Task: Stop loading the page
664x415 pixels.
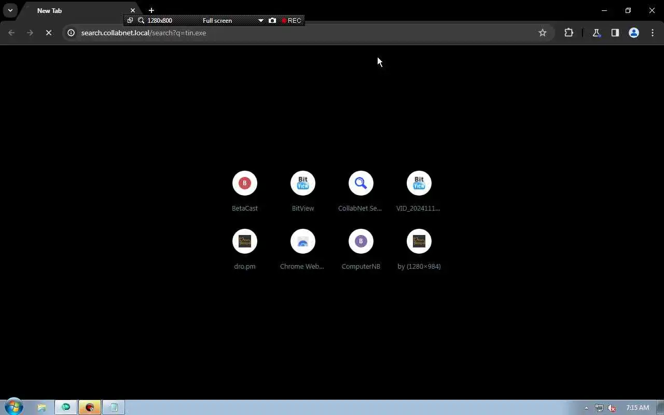Action: click(x=48, y=33)
